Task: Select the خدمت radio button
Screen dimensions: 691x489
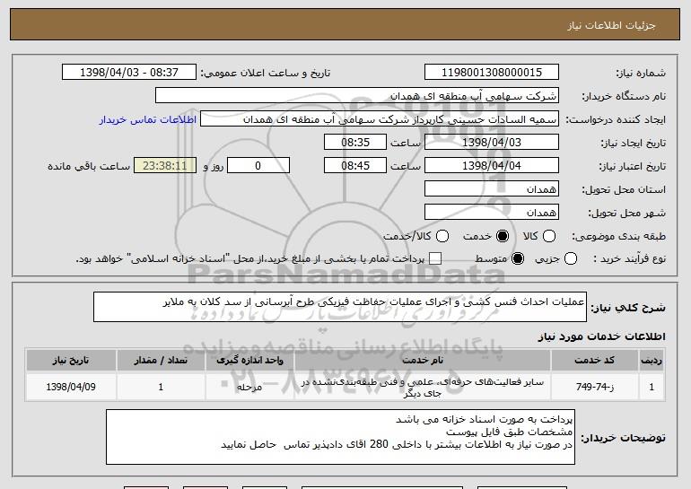Action: click(502, 236)
